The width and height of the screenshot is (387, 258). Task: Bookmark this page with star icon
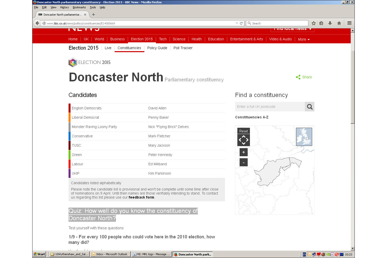pyautogui.click(x=313, y=23)
